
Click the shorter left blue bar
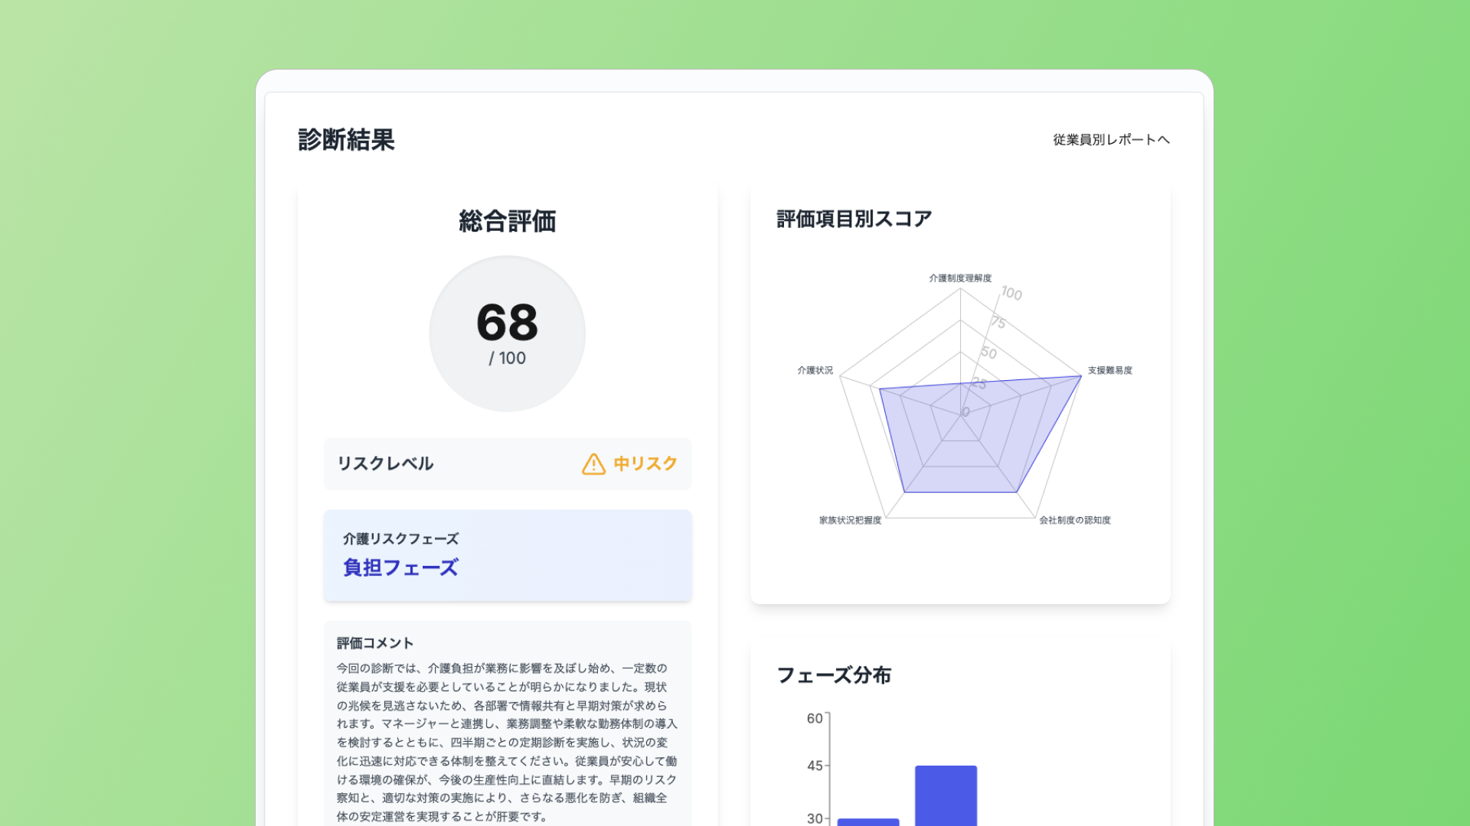(x=867, y=821)
